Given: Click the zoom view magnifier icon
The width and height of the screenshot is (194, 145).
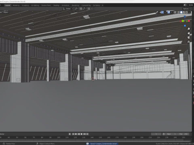Looking at the screenshot, I should (x=189, y=29).
